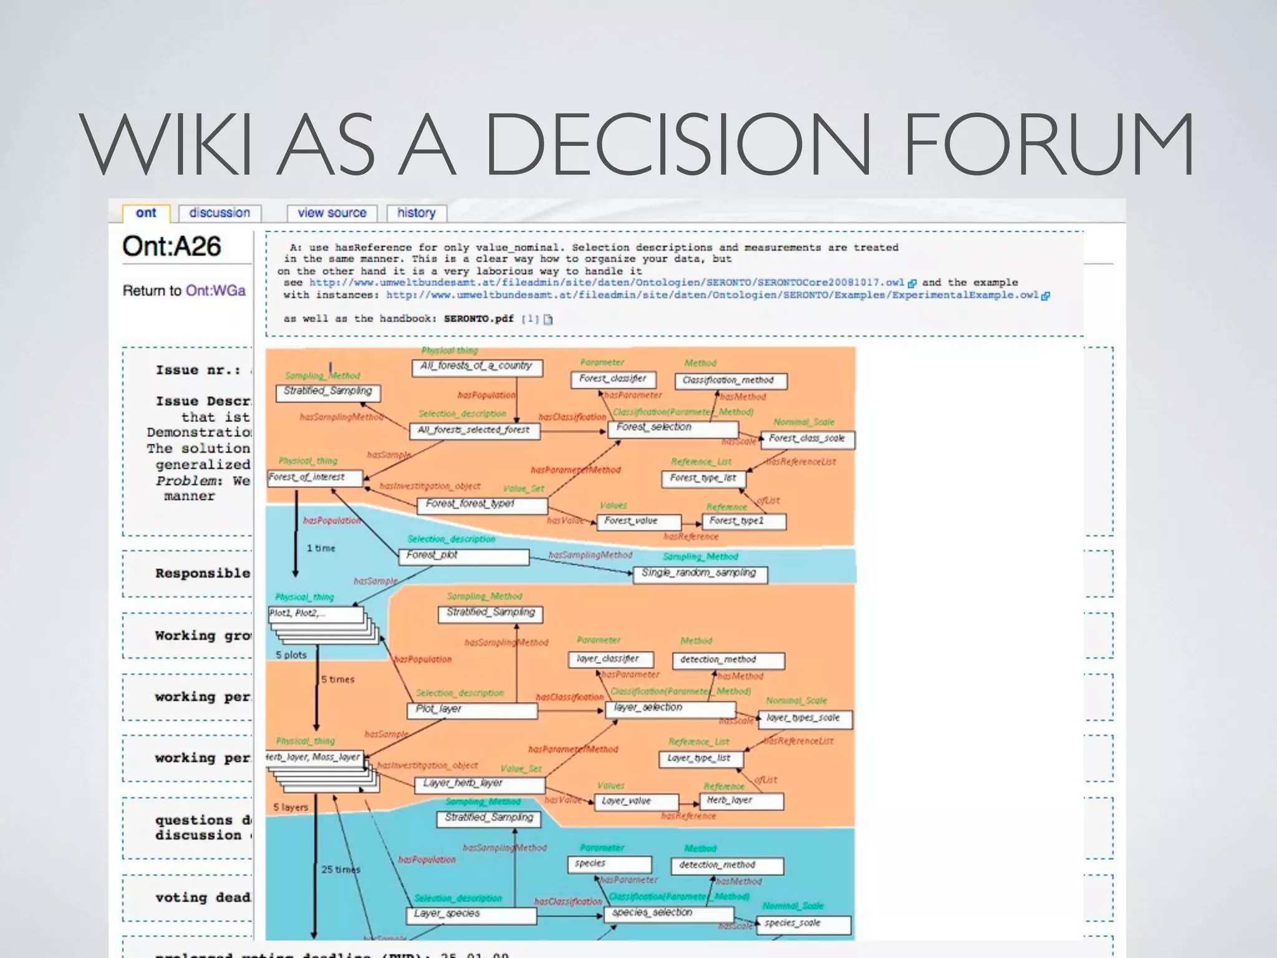Open the view source tab
This screenshot has height=958, width=1277.
(332, 213)
